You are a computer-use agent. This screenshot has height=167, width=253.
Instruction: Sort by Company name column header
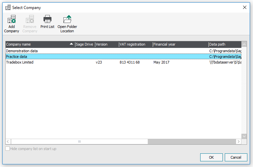pos(40,44)
